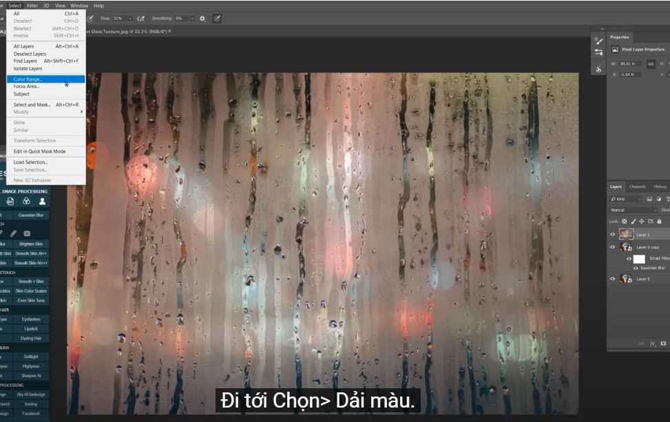Toggle Smart Filters visibility eye
This screenshot has height=422, width=670.
(x=629, y=258)
